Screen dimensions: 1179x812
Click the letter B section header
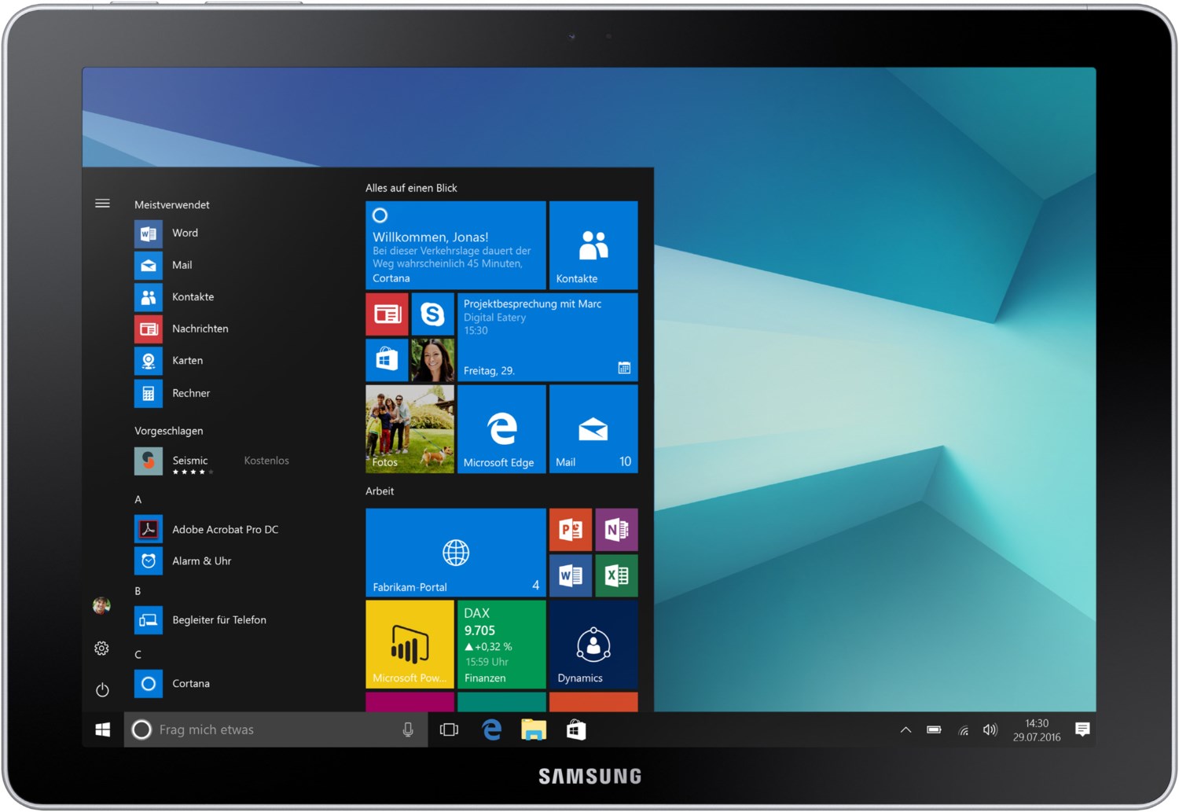pos(138,591)
